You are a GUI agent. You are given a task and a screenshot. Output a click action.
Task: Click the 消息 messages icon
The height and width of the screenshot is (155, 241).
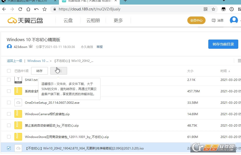coord(218,20)
